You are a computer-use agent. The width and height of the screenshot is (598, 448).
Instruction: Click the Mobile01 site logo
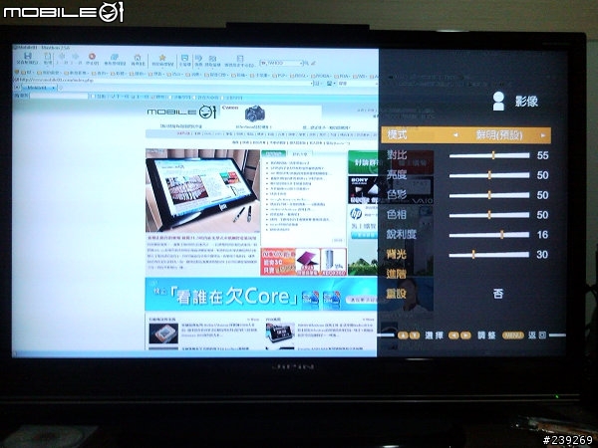pos(181,112)
